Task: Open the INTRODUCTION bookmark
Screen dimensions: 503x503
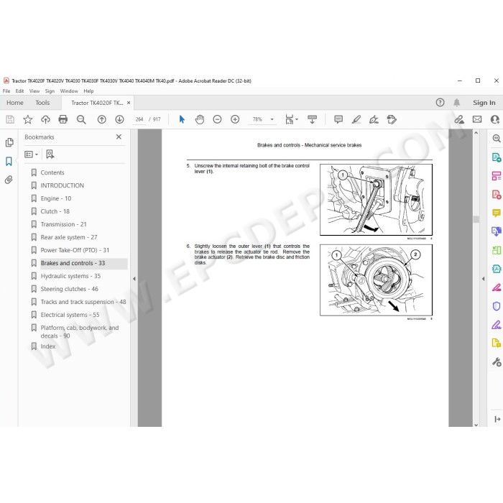Action: tap(63, 185)
